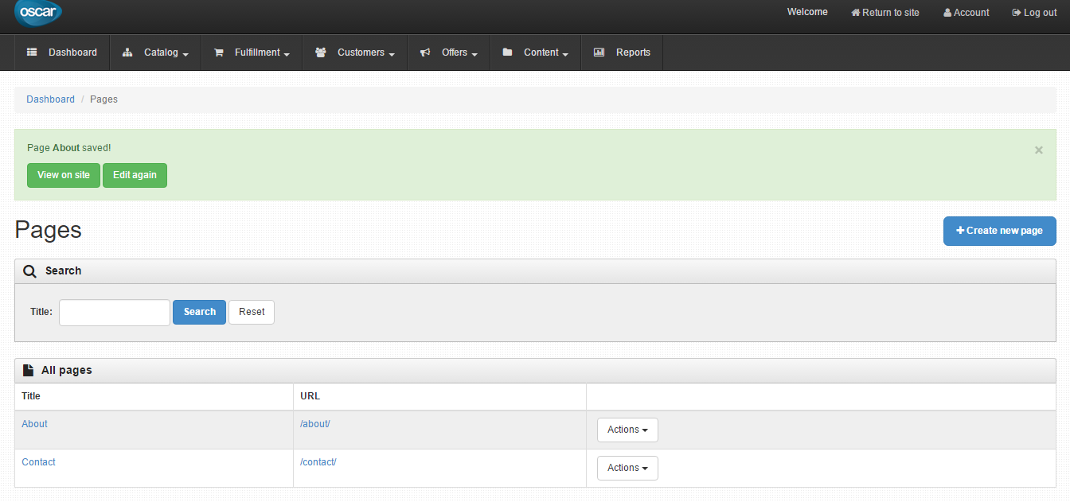Click the home icon beside Return to site
Image resolution: width=1070 pixels, height=502 pixels.
[856, 13]
